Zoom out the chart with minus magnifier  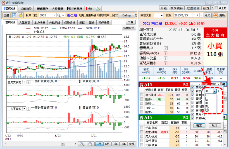tap(82, 144)
